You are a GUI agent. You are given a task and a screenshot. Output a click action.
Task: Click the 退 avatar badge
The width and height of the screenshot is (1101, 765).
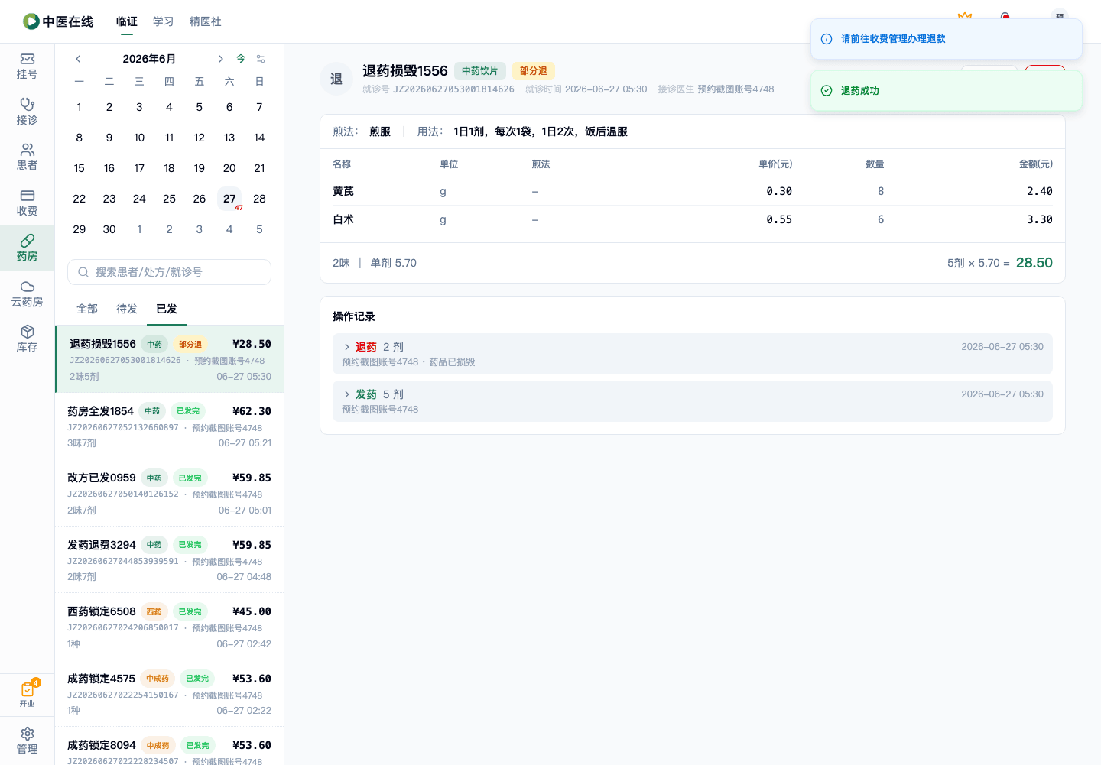pyautogui.click(x=336, y=79)
